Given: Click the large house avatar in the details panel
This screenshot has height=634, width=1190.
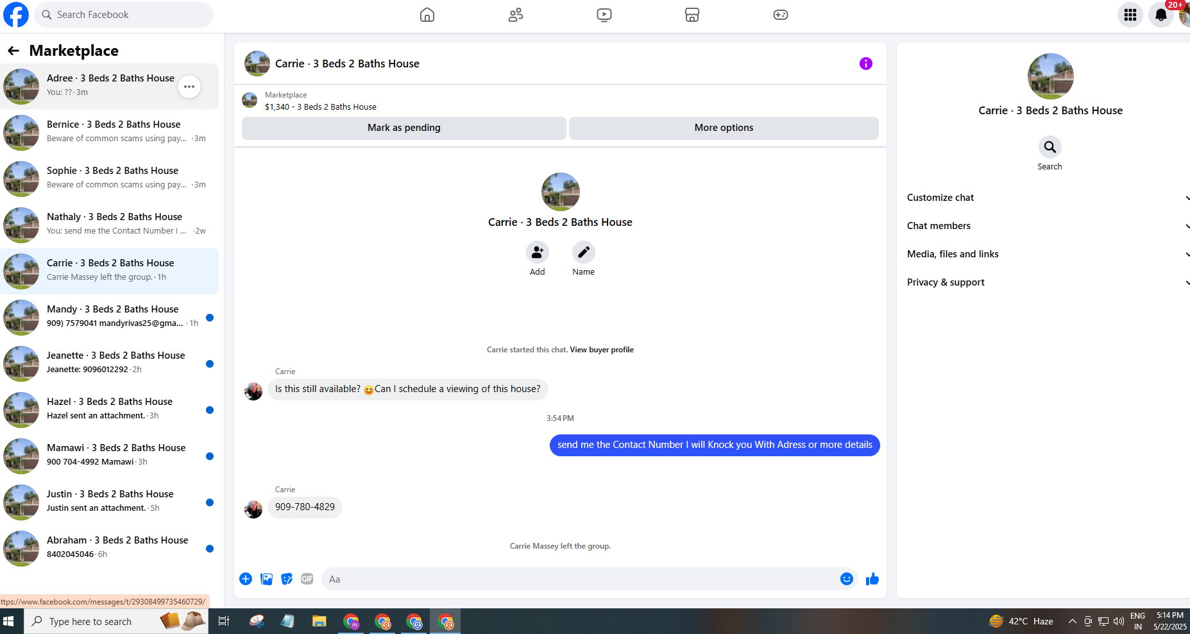Looking at the screenshot, I should (1050, 76).
